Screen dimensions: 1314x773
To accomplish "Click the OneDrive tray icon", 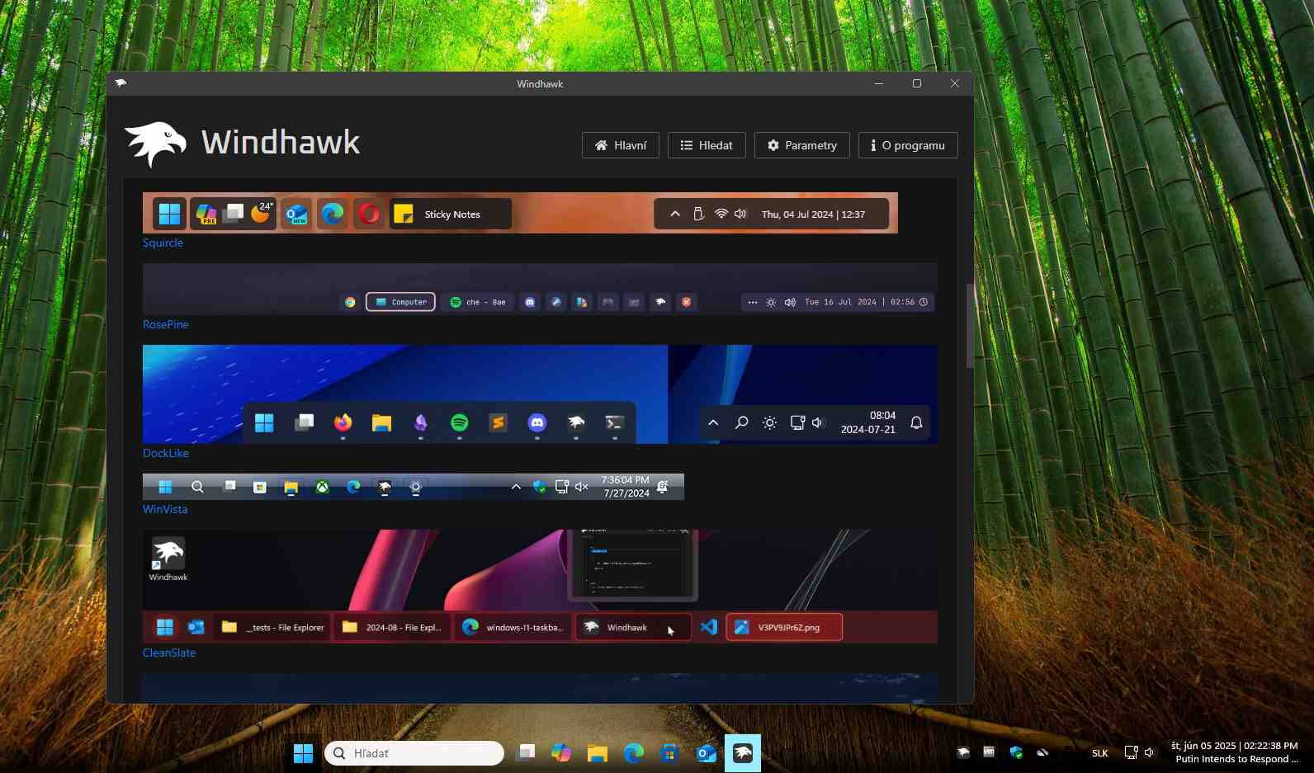I will tap(1042, 752).
